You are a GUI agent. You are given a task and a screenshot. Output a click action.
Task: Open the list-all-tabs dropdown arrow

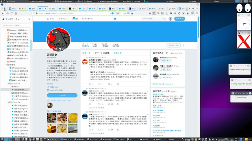point(197,9)
